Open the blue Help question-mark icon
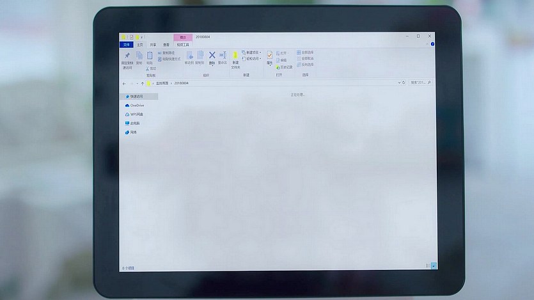The image size is (534, 300). [x=432, y=44]
